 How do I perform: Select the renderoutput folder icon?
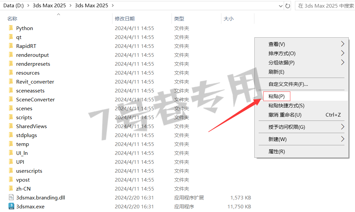point(11,55)
